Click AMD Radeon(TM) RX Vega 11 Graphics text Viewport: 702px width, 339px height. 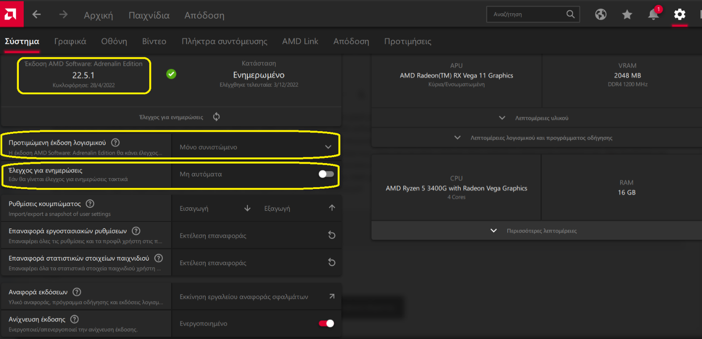click(x=456, y=75)
